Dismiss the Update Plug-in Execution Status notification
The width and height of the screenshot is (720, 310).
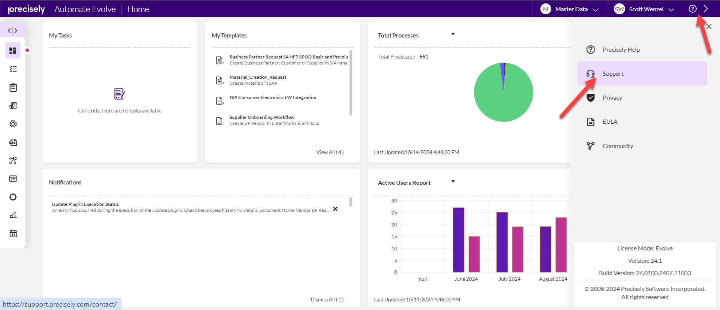[335, 209]
